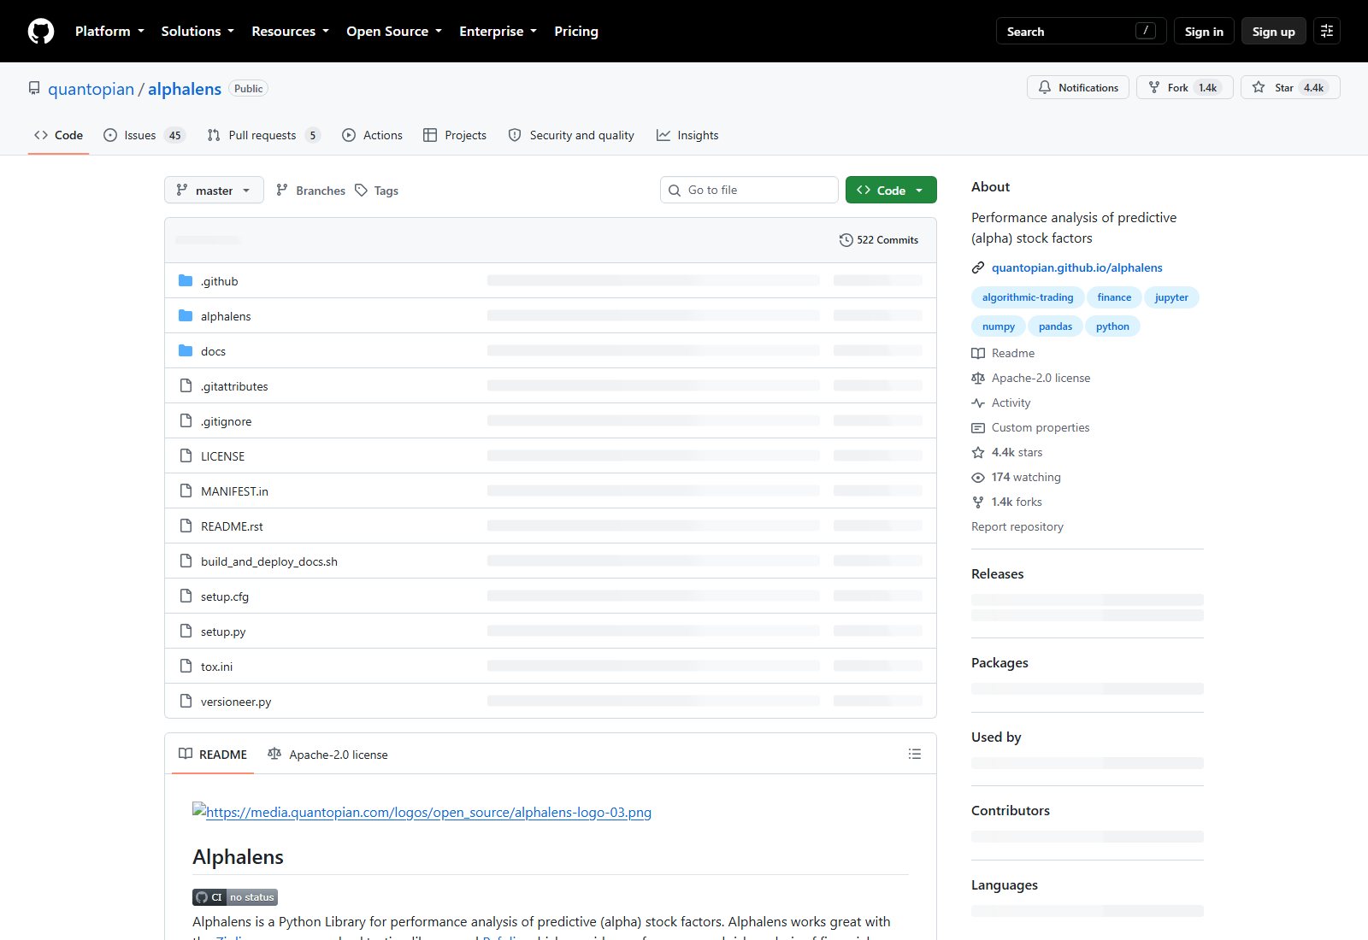
Task: Click the fork icon beside 1.4k forks
Action: [978, 502]
